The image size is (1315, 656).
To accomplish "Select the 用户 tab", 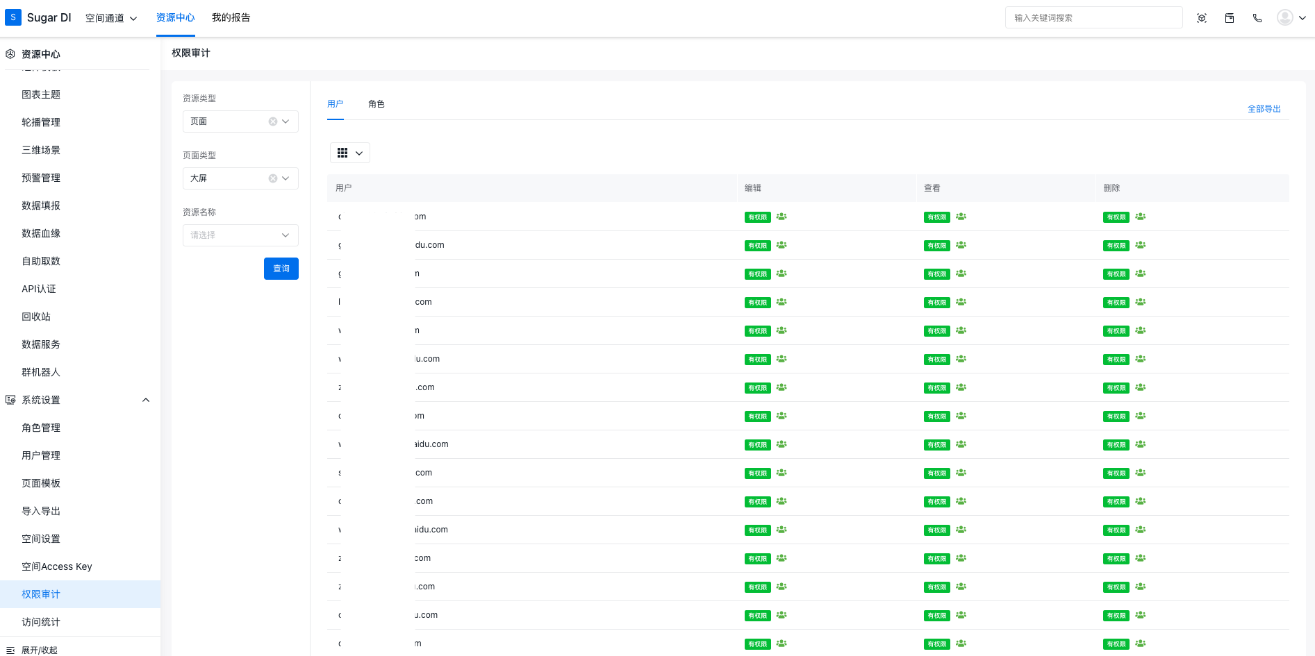I will point(335,104).
